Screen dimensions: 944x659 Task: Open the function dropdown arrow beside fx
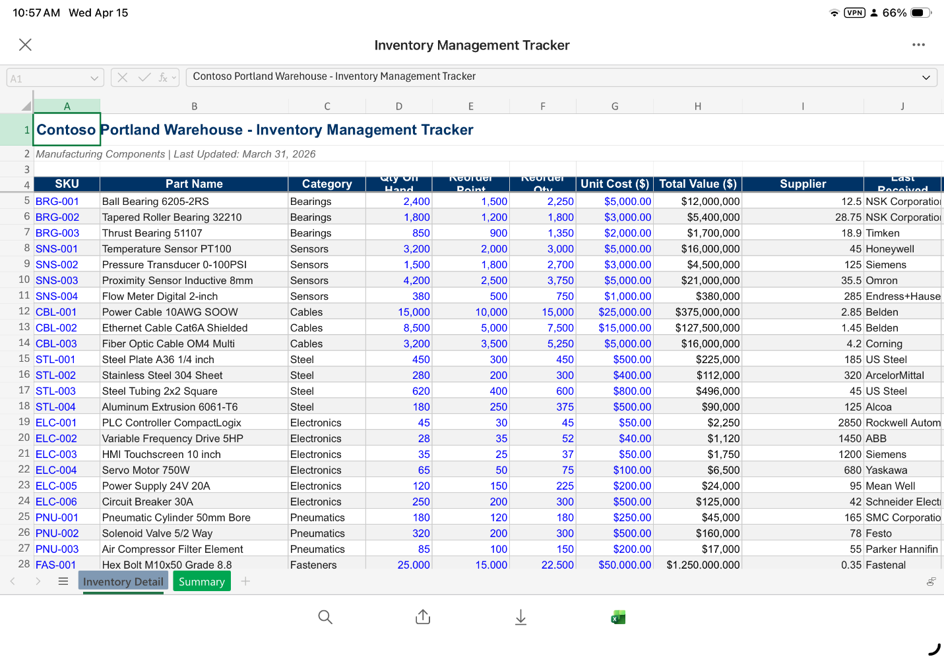pos(174,78)
